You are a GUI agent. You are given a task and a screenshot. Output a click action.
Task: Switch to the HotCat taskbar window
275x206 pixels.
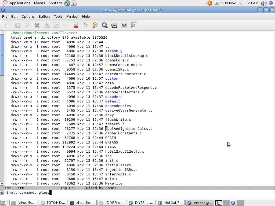171,203
